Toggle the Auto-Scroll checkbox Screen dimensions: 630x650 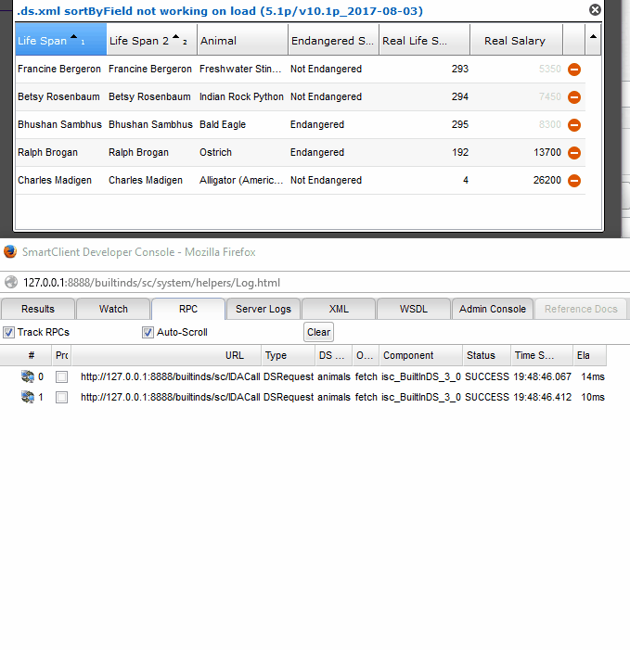click(148, 332)
